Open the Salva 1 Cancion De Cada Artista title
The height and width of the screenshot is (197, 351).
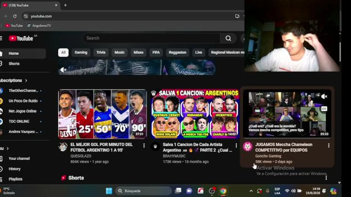pyautogui.click(x=197, y=147)
